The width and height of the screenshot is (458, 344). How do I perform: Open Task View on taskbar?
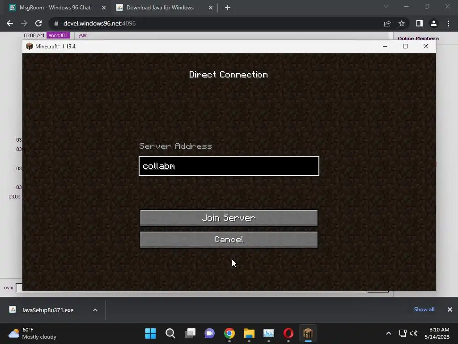tap(190, 333)
